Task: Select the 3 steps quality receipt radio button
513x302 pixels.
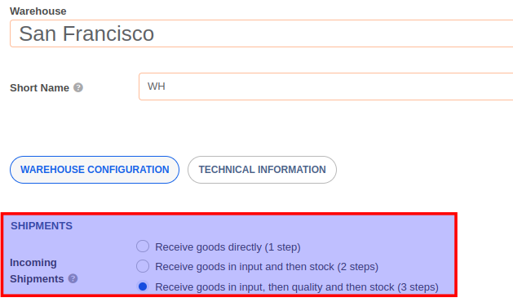Action: 143,286
